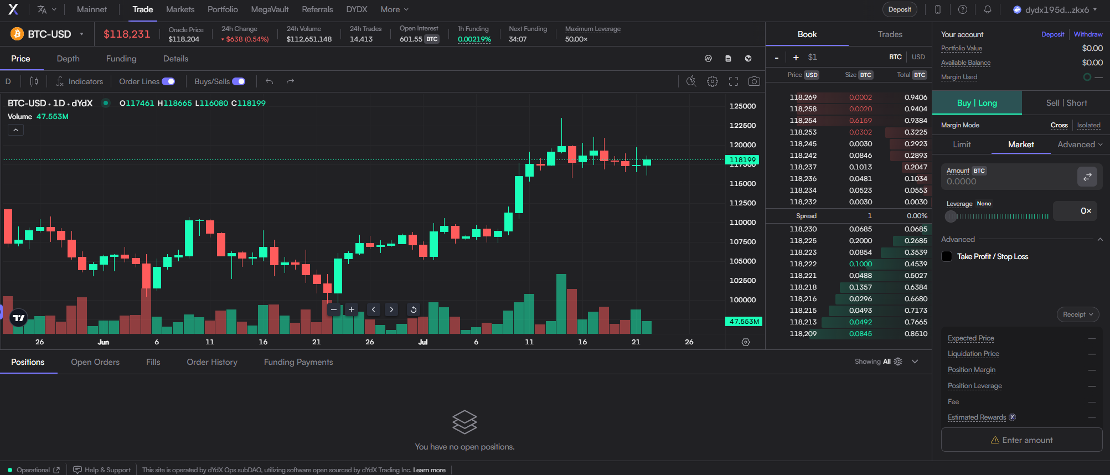Take a chart snapshot with the camera

pos(754,81)
